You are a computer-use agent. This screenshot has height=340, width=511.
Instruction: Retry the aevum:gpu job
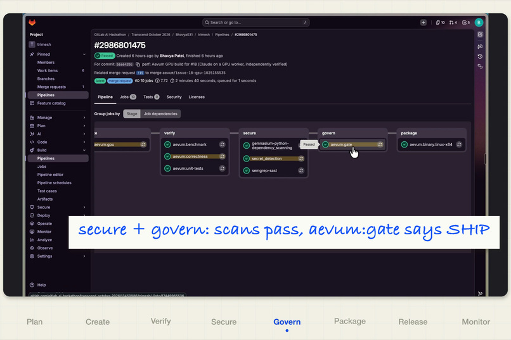[x=143, y=144]
